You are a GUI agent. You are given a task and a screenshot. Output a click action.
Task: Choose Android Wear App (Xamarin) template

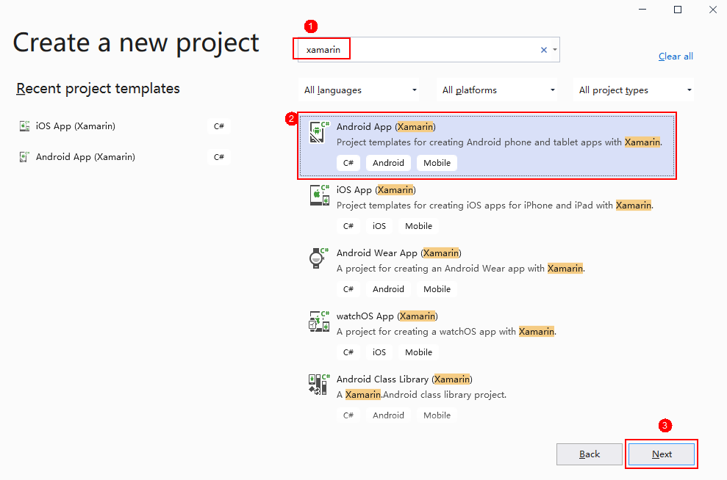398,253
